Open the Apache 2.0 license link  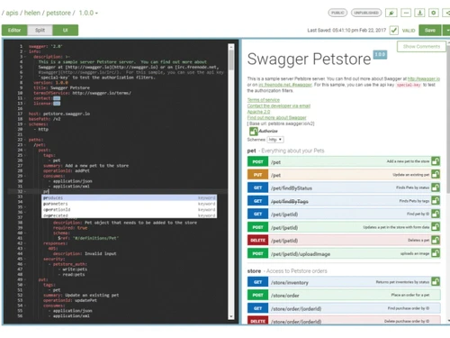click(258, 112)
